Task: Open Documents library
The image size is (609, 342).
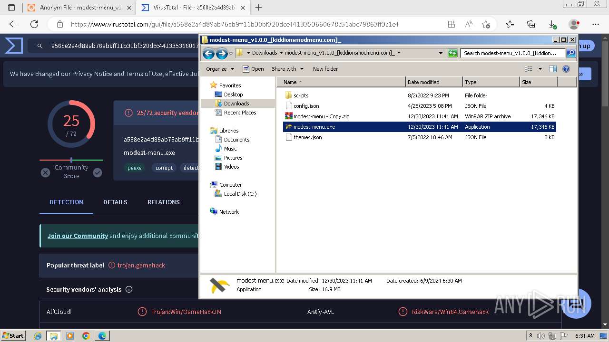Action: (x=236, y=140)
